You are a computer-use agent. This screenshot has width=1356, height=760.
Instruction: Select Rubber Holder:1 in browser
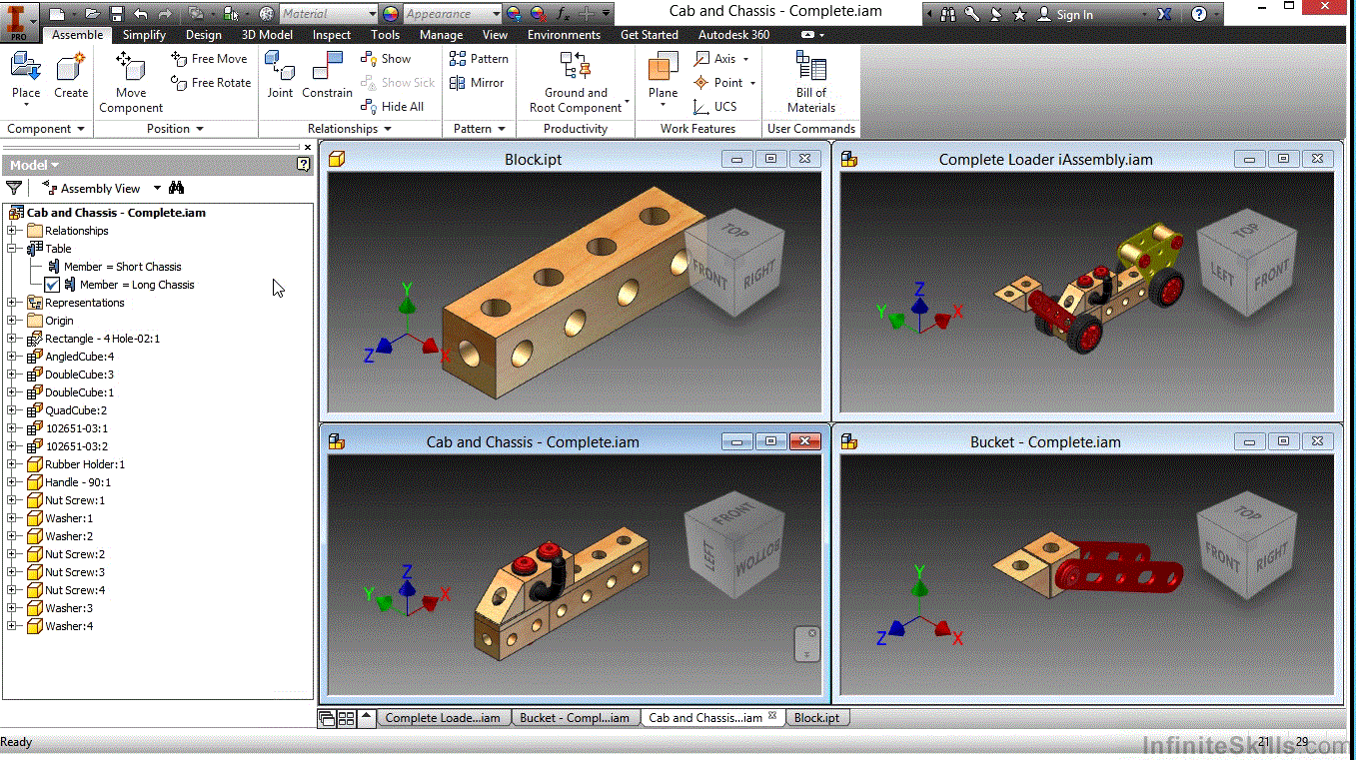pyautogui.click(x=85, y=464)
